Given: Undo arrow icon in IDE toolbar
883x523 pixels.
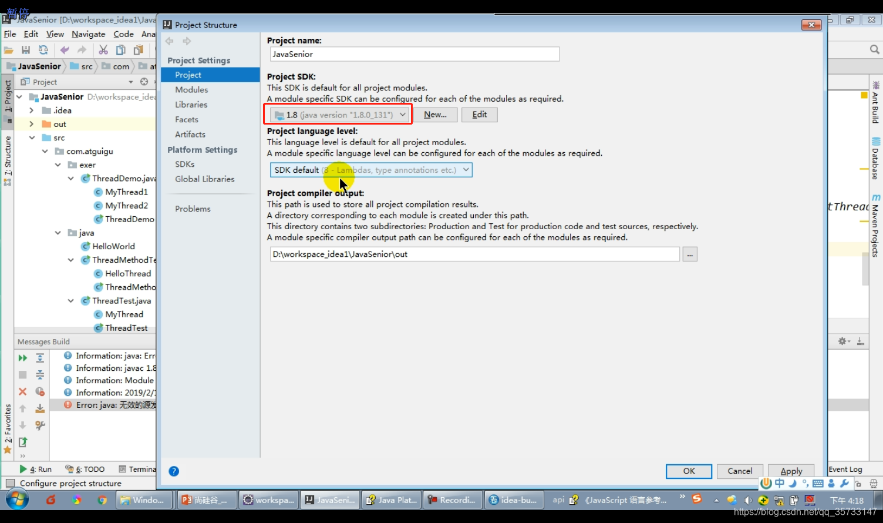Looking at the screenshot, I should [x=65, y=51].
